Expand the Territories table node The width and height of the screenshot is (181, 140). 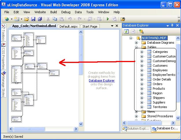pos(142,107)
